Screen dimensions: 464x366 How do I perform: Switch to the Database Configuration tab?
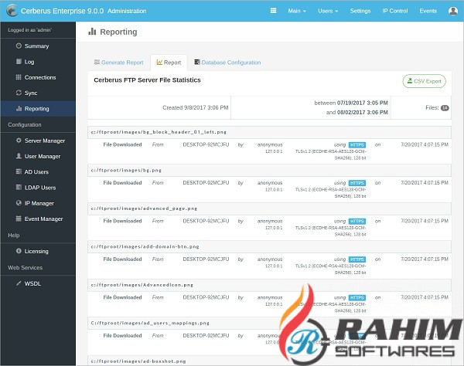227,63
